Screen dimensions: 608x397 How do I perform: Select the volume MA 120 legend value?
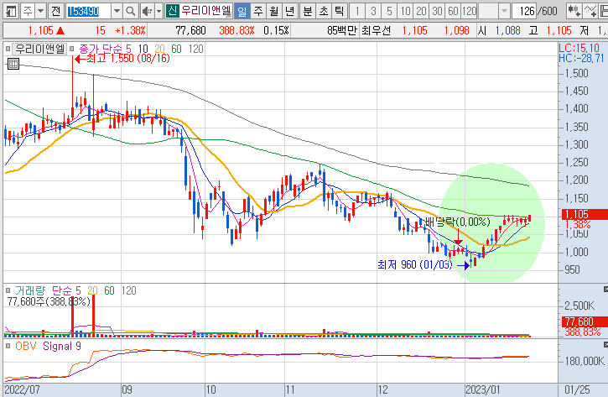(x=129, y=290)
